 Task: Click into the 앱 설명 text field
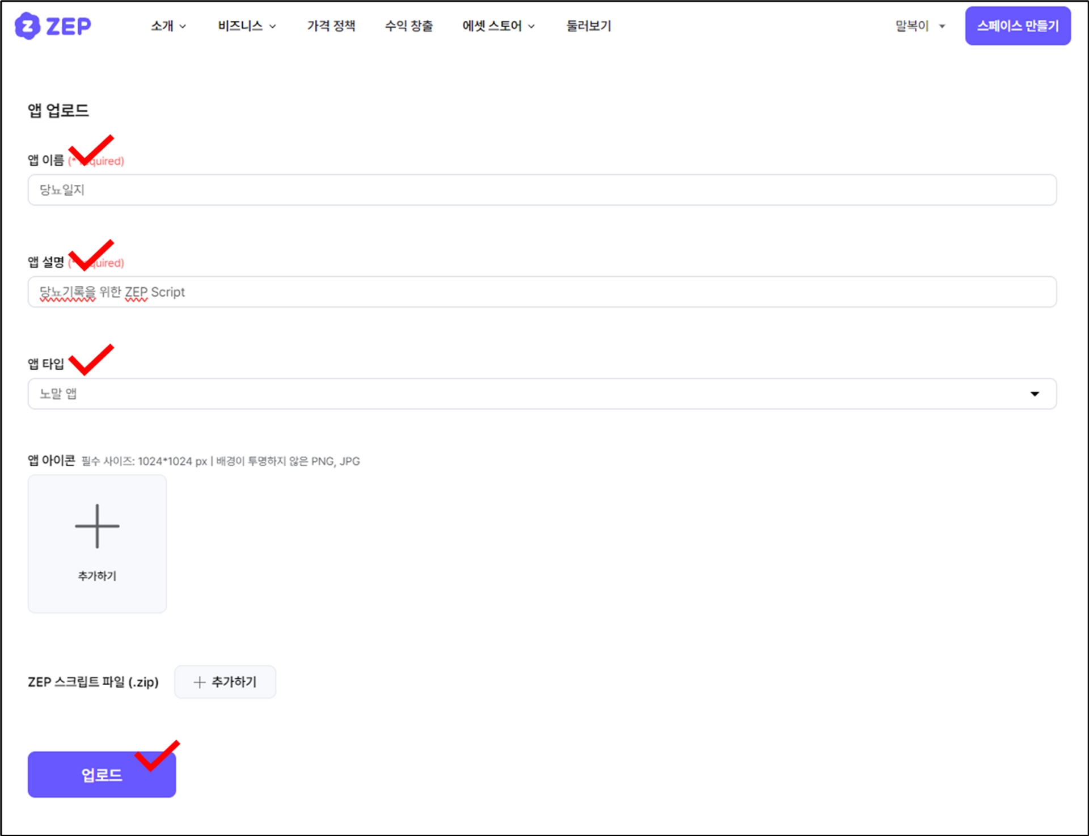[x=542, y=292]
